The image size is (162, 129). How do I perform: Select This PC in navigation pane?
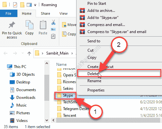[x=17, y=67]
